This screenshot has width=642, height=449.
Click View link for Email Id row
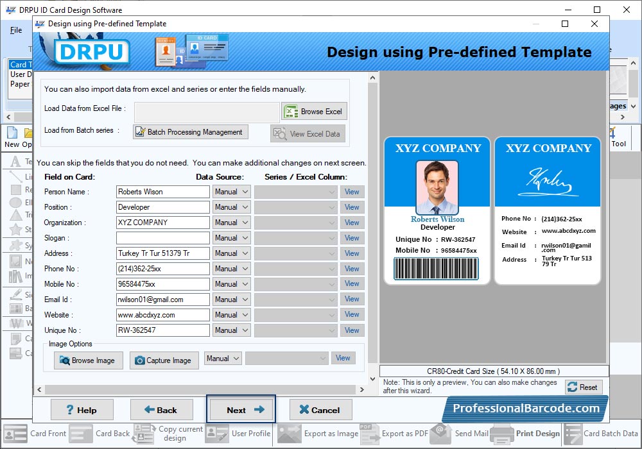click(x=352, y=300)
